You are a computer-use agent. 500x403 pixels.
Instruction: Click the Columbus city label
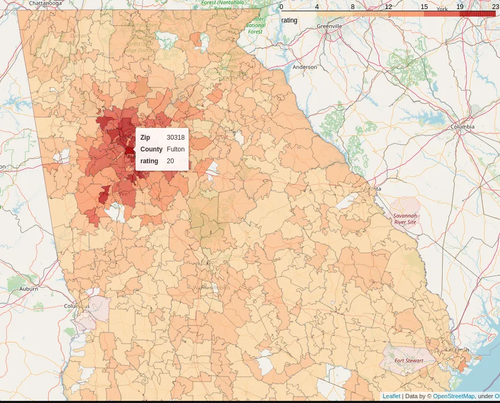click(77, 306)
